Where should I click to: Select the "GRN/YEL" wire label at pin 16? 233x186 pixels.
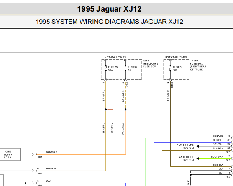point(218,136)
